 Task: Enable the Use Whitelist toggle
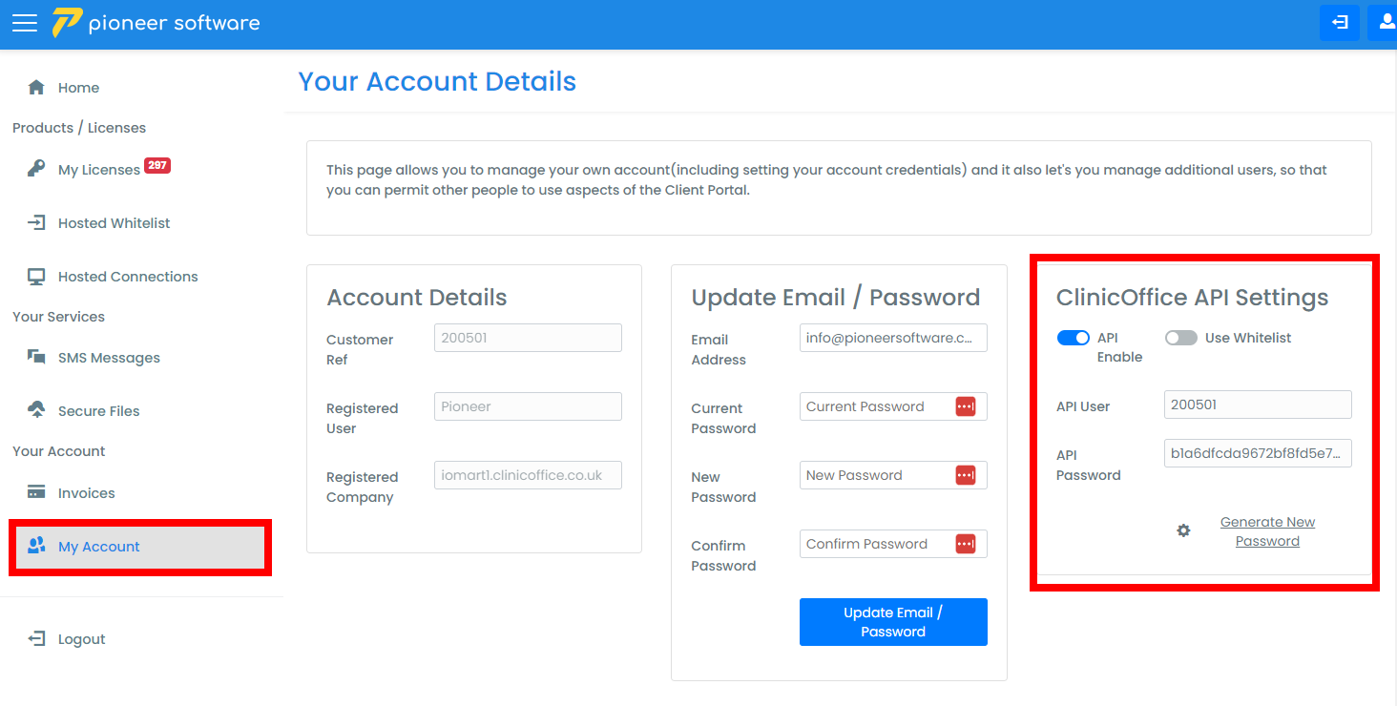coord(1181,338)
